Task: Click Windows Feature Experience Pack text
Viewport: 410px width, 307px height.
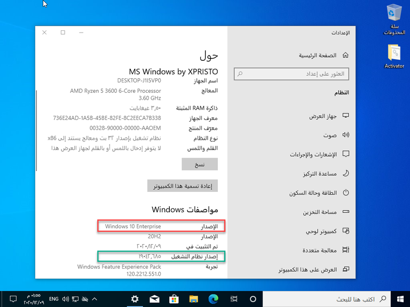Action: coord(119,267)
